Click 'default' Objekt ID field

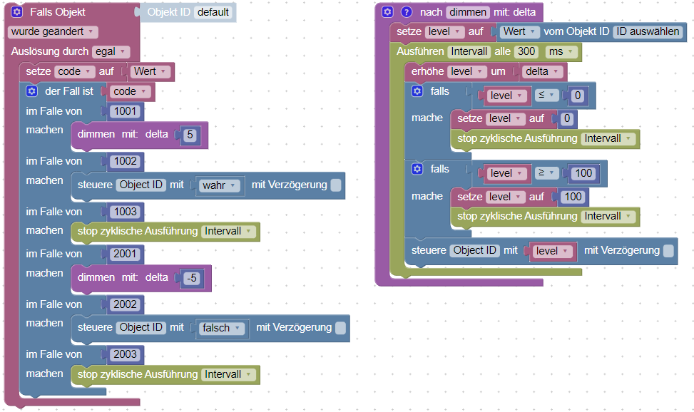pyautogui.click(x=213, y=12)
